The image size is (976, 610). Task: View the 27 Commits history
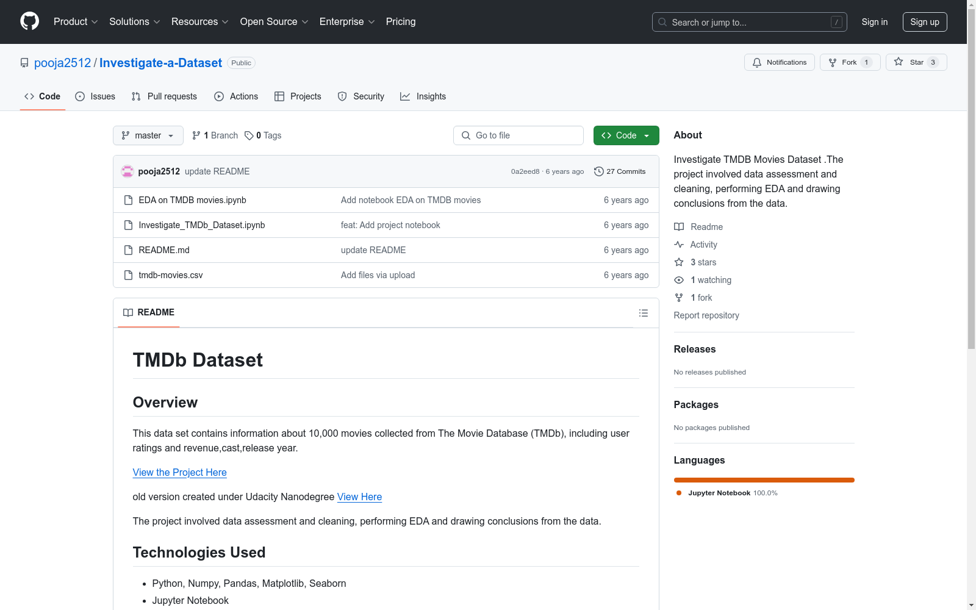620,171
